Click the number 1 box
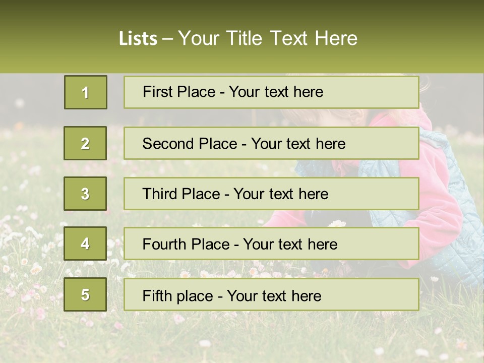The image size is (484, 363). [86, 92]
